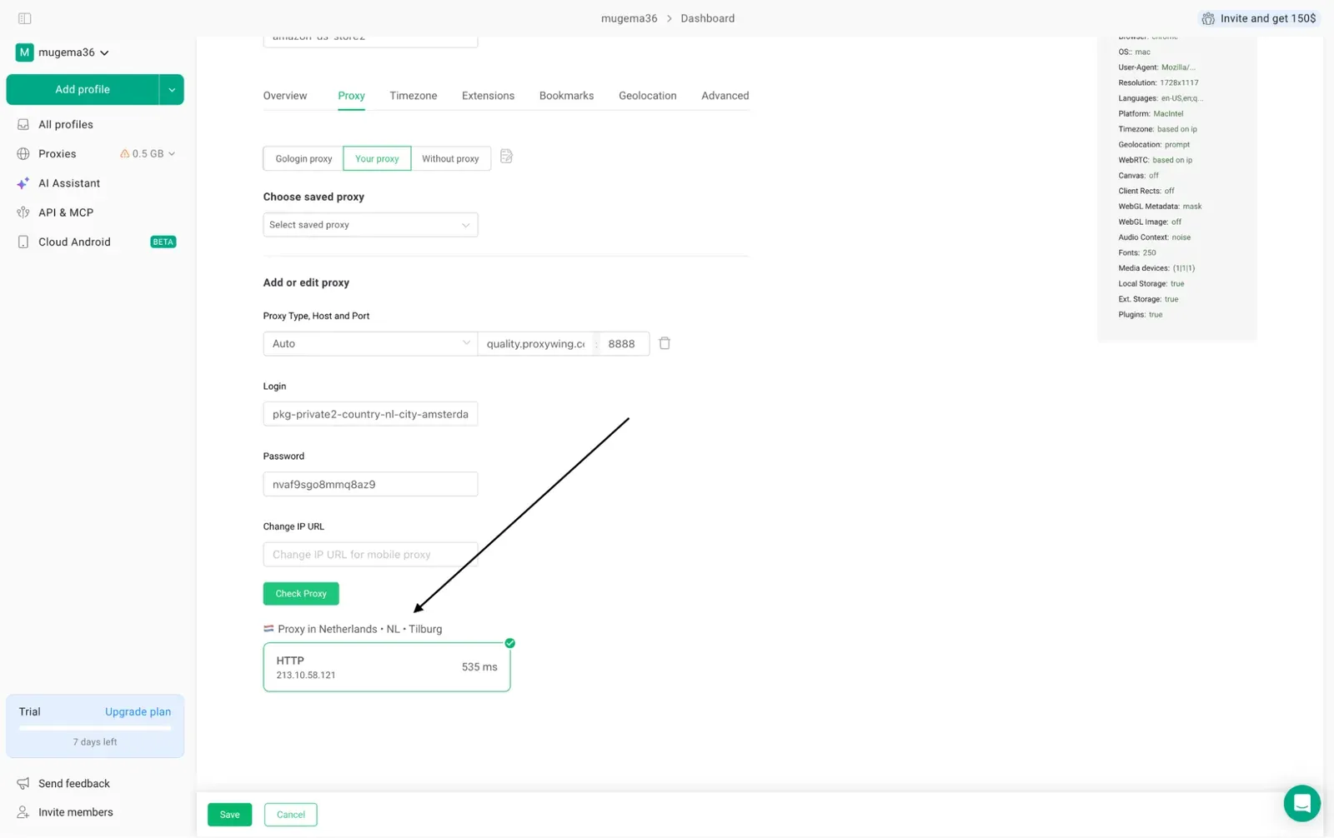
Task: Click the All profiles icon in the sidebar
Action: [x=23, y=124]
